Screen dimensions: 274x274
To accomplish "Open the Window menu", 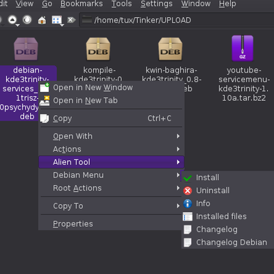I will pyautogui.click(x=196, y=3).
